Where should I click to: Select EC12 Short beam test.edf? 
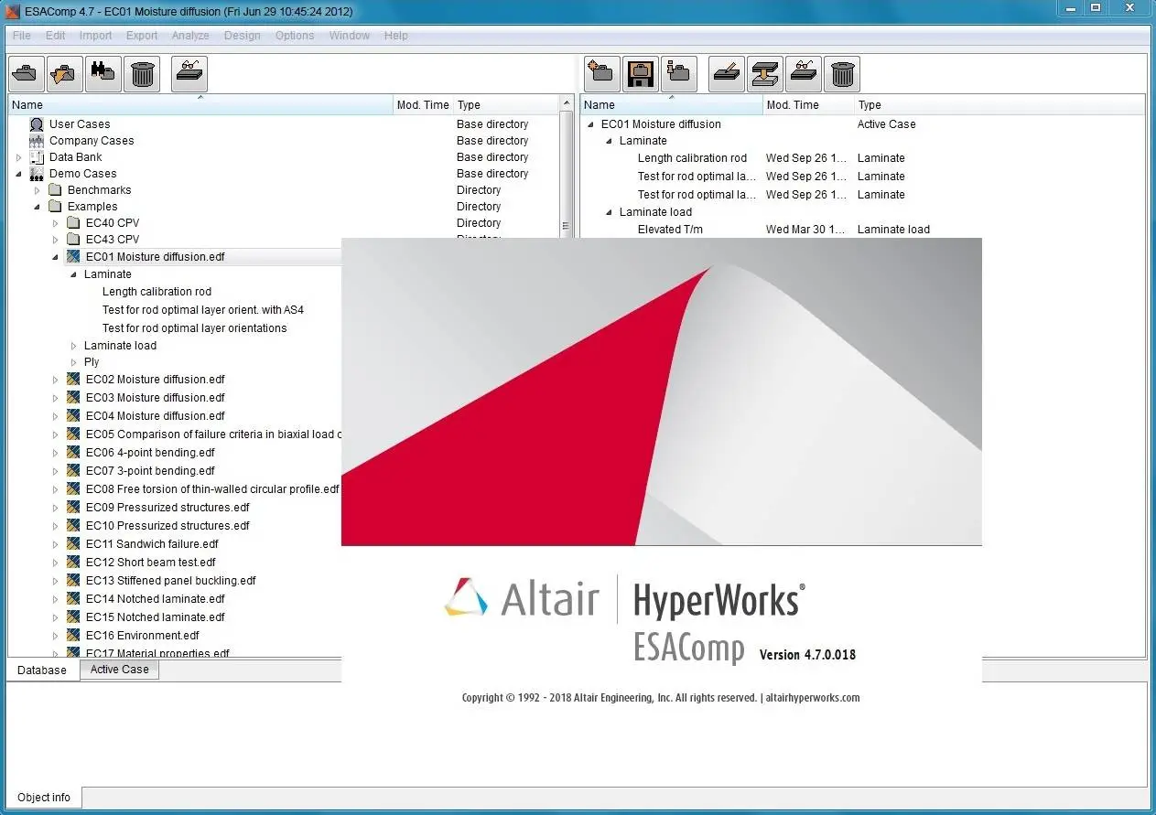(151, 563)
